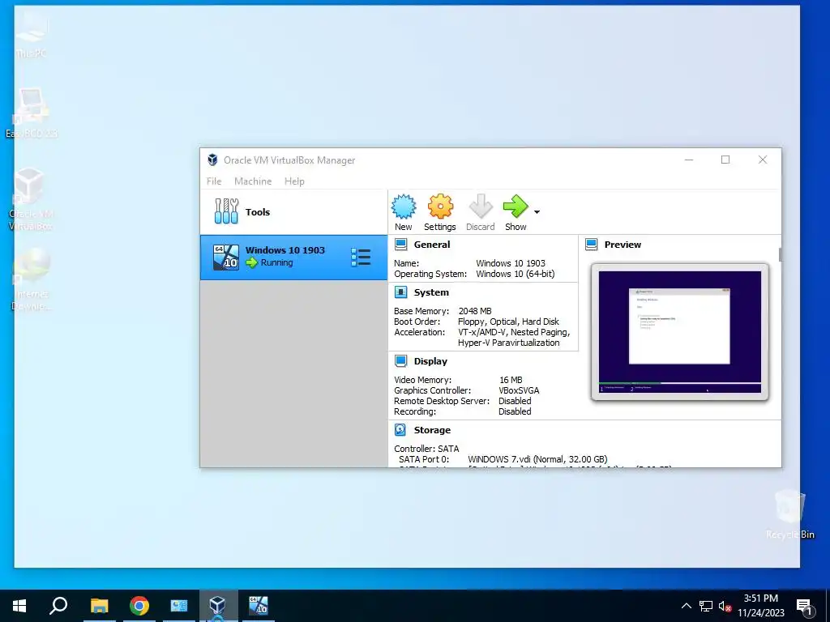Click the VirtualBox title bar logo icon
The width and height of the screenshot is (830, 622).
(x=212, y=160)
